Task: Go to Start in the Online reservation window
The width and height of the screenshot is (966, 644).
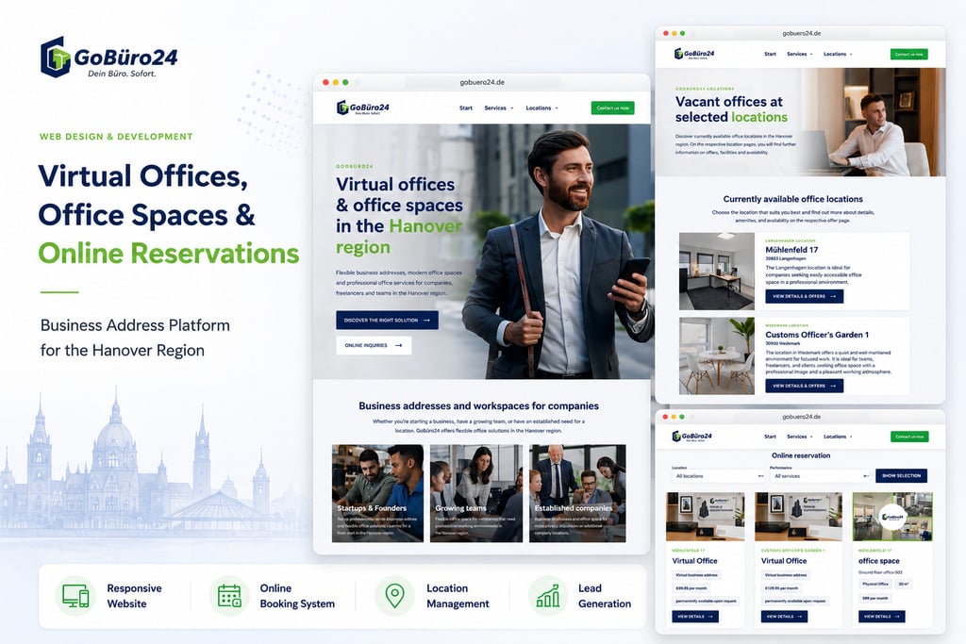Action: pyautogui.click(x=770, y=437)
